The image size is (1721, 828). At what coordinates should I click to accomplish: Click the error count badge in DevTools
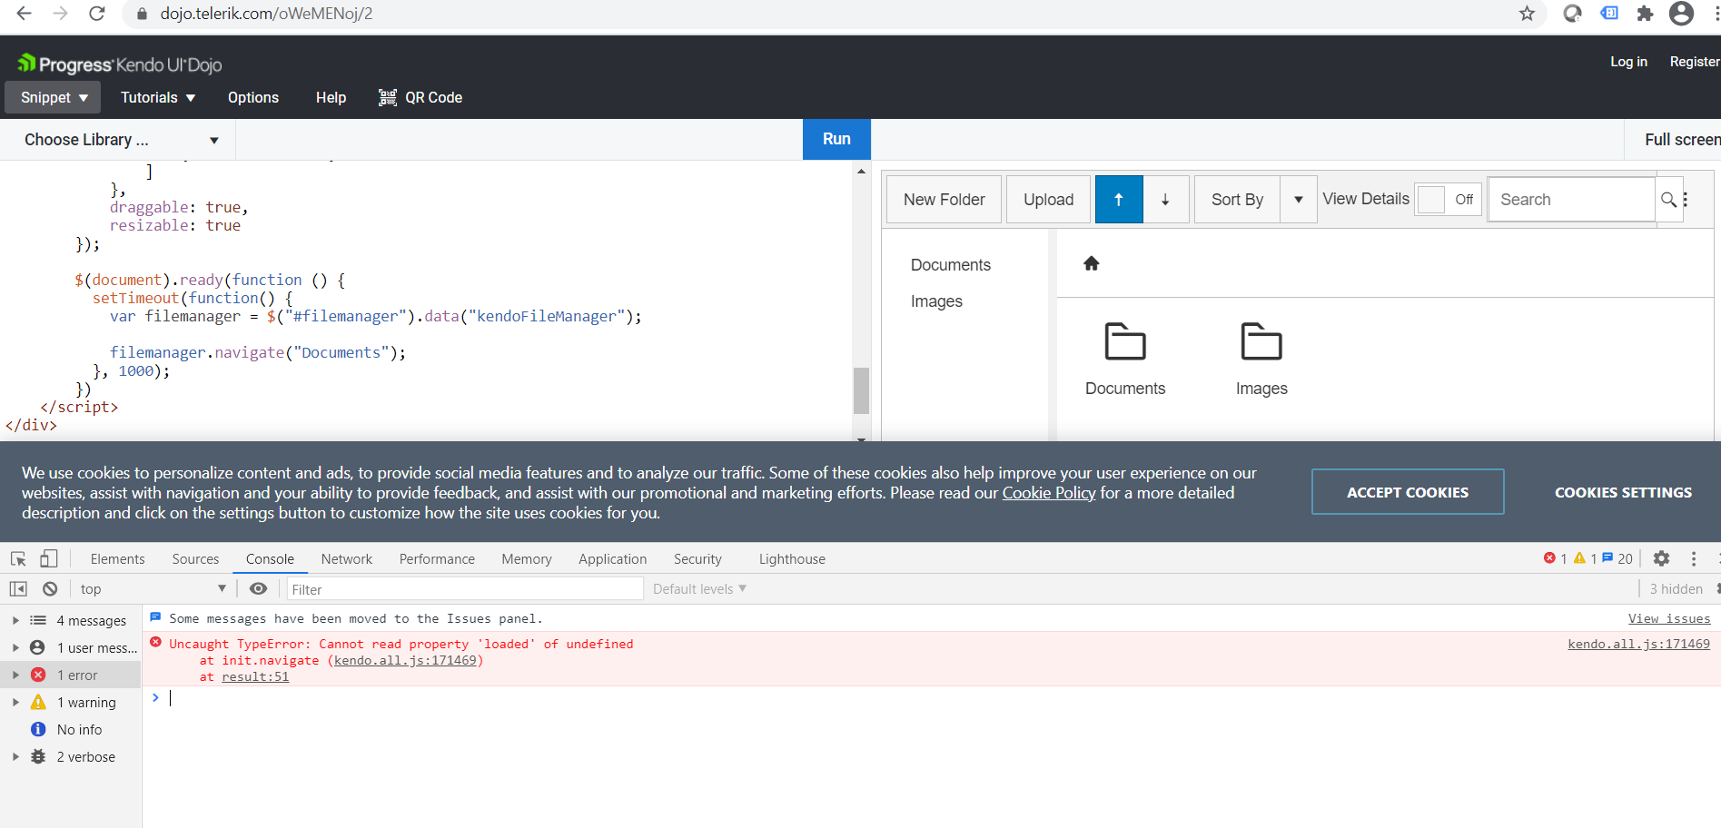[1555, 558]
